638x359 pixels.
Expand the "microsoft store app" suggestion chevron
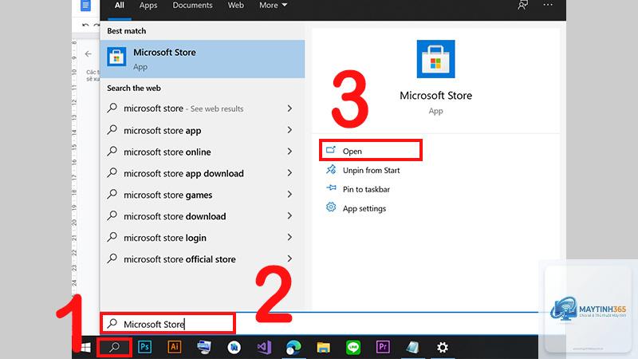tap(289, 130)
